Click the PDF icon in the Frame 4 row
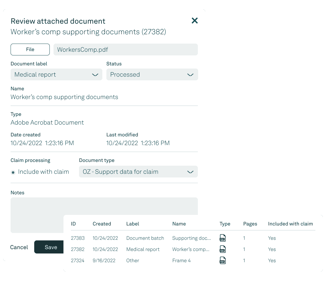The width and height of the screenshot is (326, 284). [222, 261]
